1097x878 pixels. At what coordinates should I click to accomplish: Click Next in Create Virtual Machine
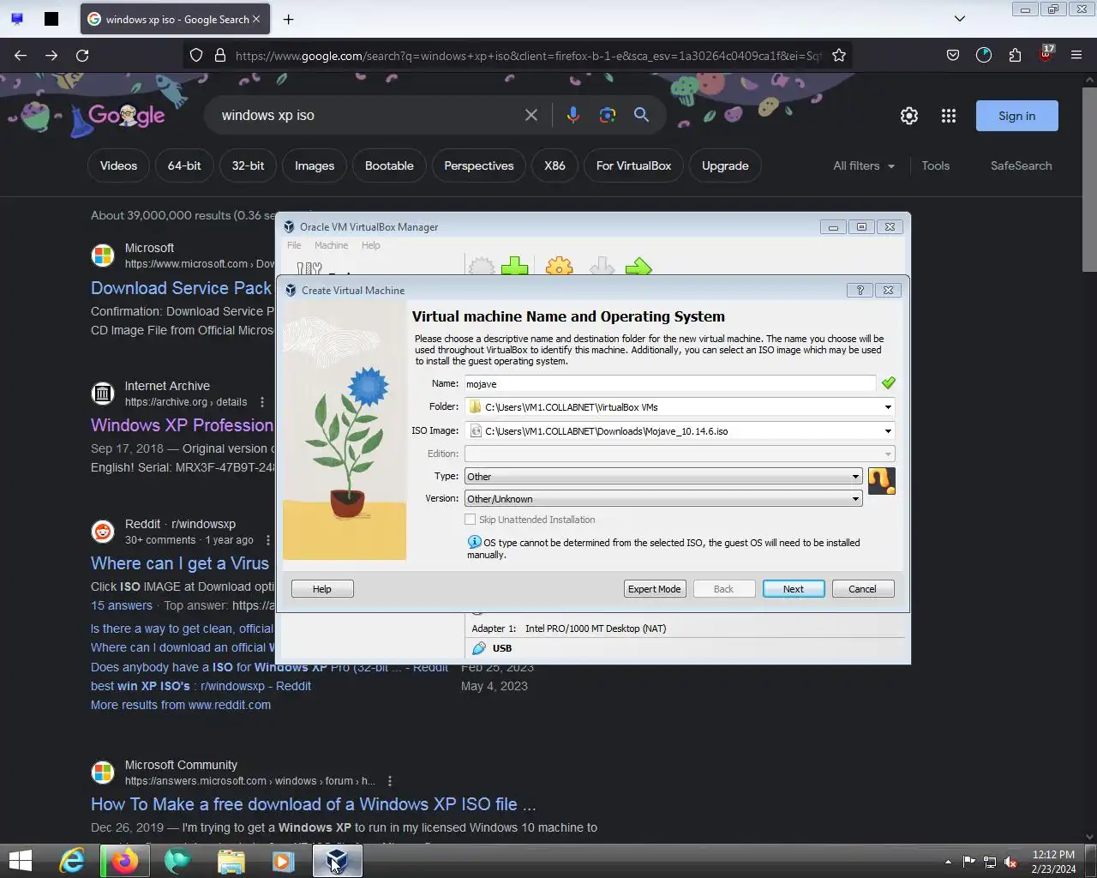tap(794, 589)
